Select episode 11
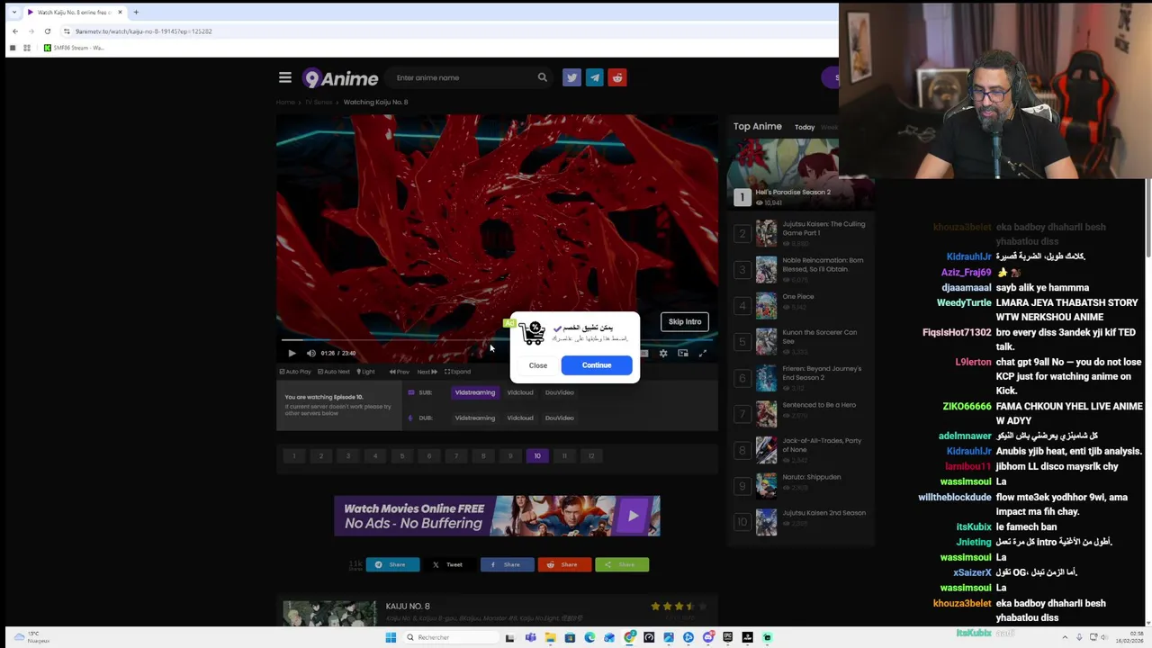 (x=564, y=456)
